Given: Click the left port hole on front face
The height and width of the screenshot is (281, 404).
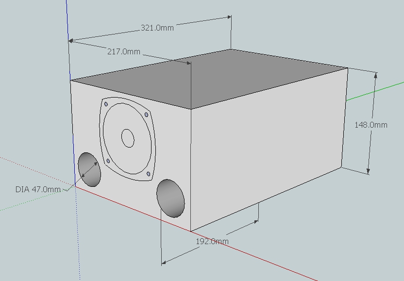Looking at the screenshot, I should pos(89,169).
